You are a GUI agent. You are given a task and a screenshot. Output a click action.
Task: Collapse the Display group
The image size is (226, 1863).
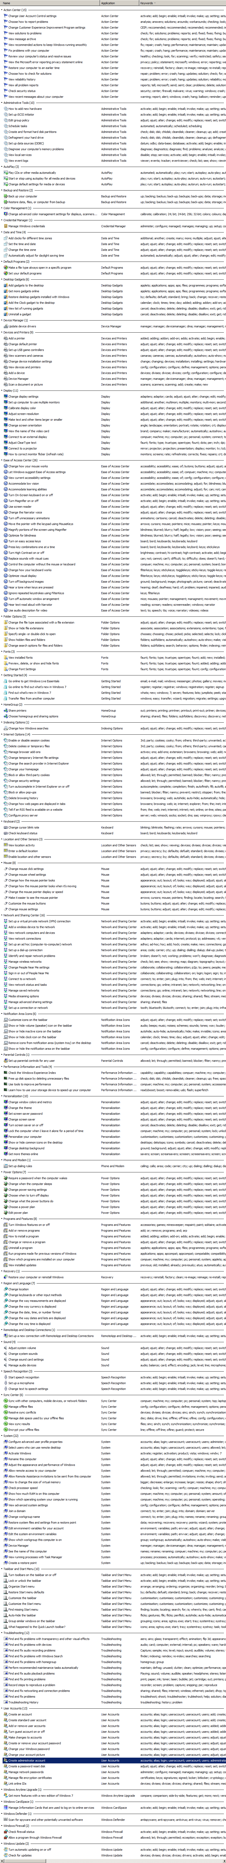(x=2, y=391)
